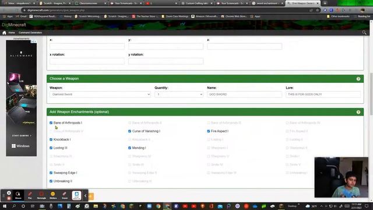Click the weather icon in system tray

tap(308, 206)
